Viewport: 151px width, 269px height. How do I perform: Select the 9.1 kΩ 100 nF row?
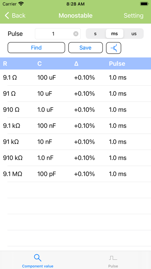pyautogui.click(x=75, y=126)
